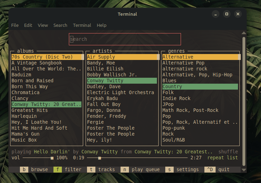The image size is (261, 183).
Task: Select artist Erykah Badu
Action: [122, 99]
